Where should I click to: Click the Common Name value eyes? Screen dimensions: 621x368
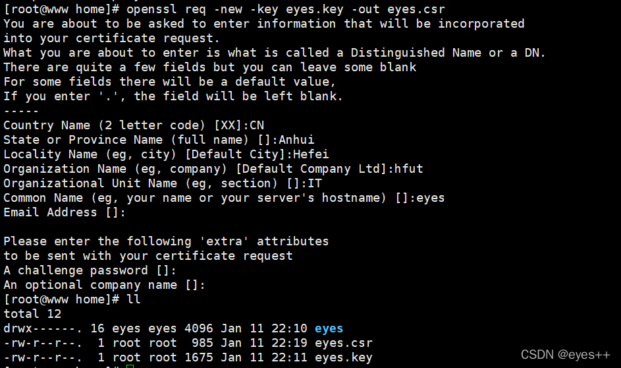430,198
